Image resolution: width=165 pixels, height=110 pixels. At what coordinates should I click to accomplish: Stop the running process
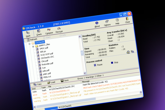coord(115,63)
